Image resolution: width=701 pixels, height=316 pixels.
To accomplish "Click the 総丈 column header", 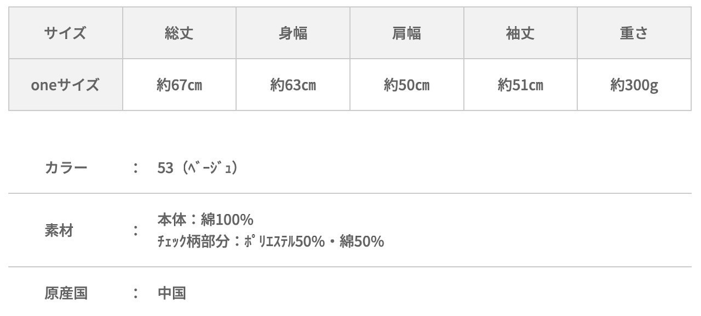I will (x=179, y=33).
